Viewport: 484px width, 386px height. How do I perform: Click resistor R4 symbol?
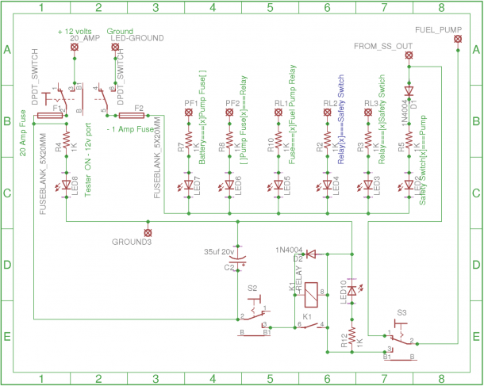coord(66,140)
